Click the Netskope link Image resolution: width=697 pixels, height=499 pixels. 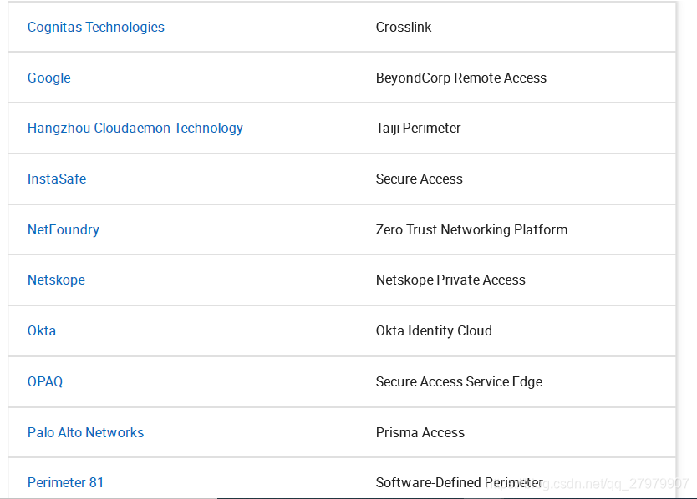56,280
